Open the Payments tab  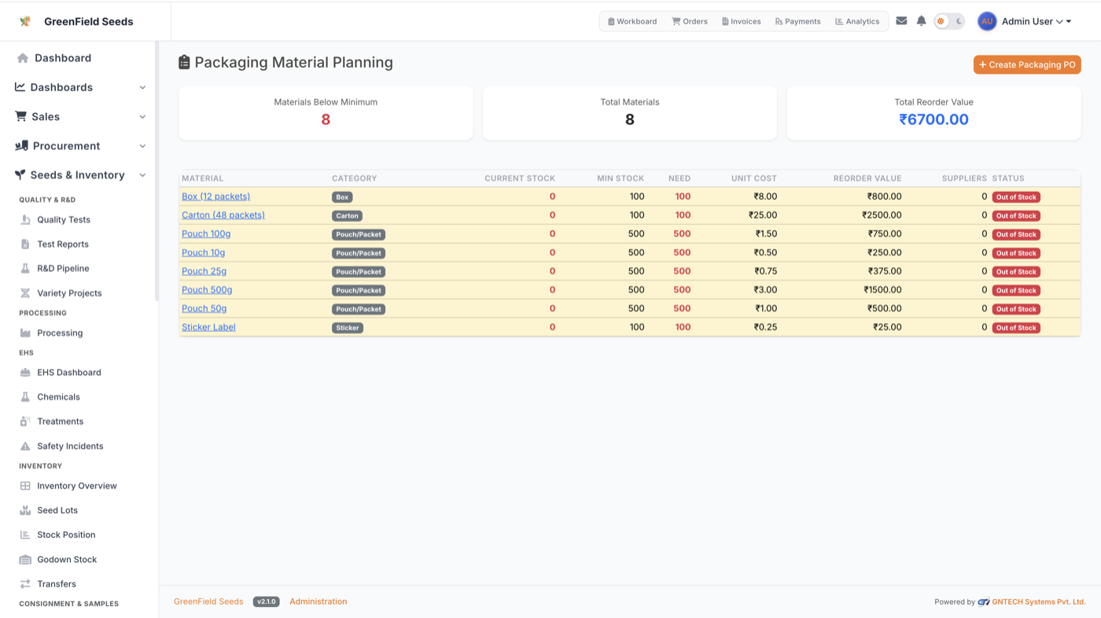[x=797, y=21]
